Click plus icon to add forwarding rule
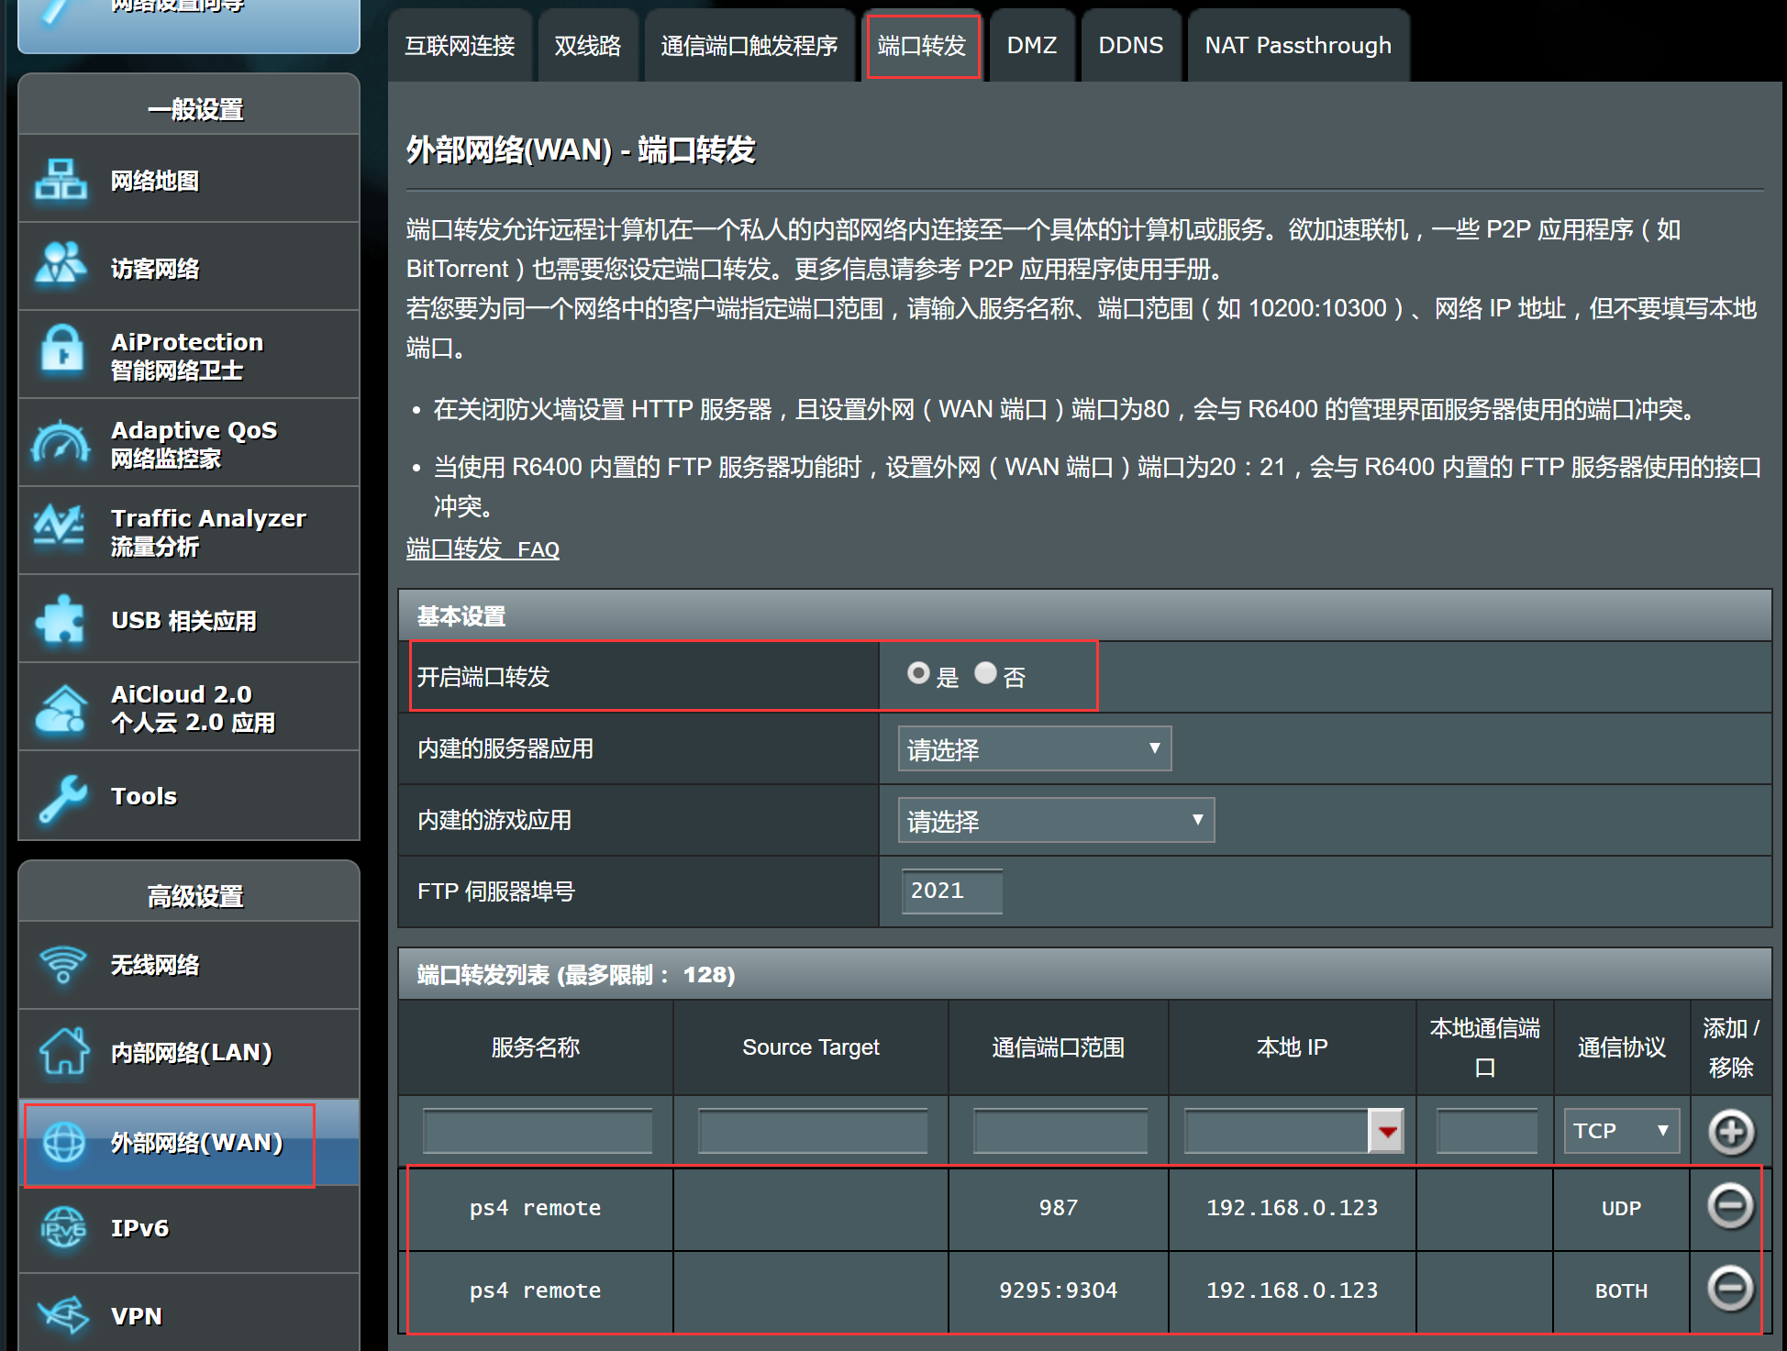 pyautogui.click(x=1730, y=1131)
